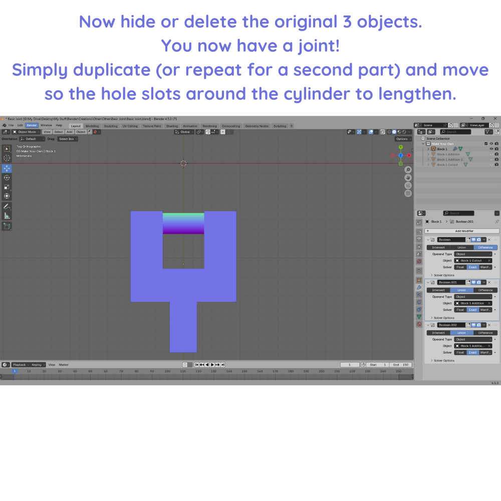Screen dimensions: 501x501
Task: Open the Render menu
Action: coord(32,125)
